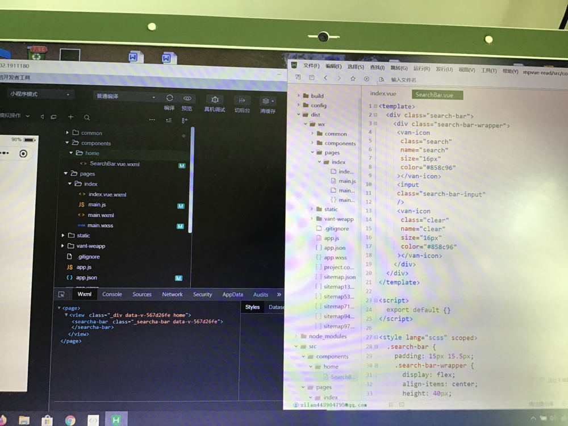Expand the common folder in devtools tree
The width and height of the screenshot is (568, 426).
coord(68,132)
